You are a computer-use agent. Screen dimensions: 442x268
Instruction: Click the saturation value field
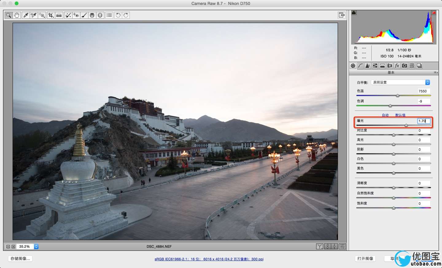(424, 204)
